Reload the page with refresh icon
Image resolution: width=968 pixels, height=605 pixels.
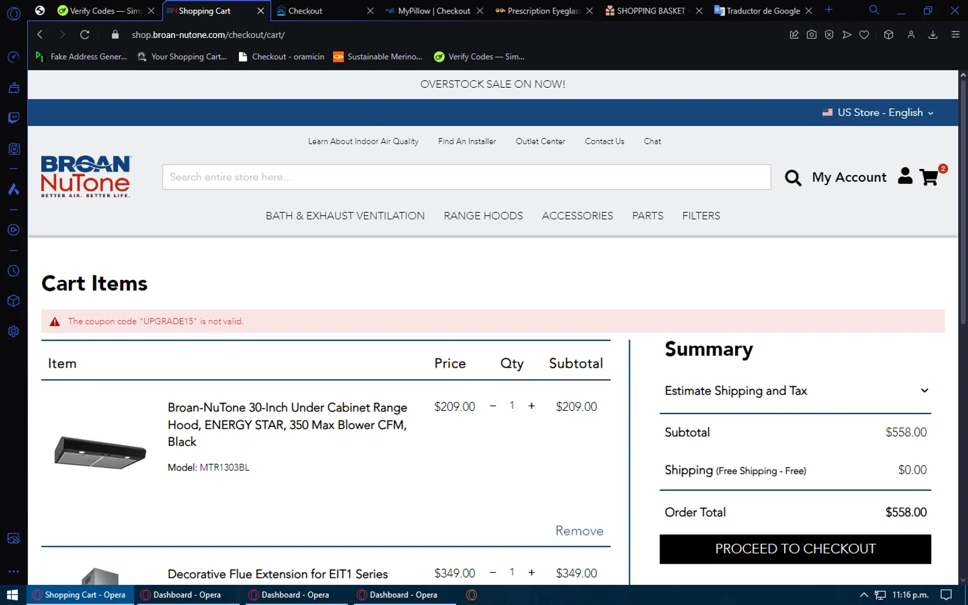85,35
